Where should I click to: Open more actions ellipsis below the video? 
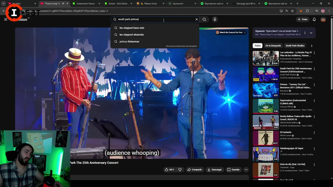click(246, 170)
